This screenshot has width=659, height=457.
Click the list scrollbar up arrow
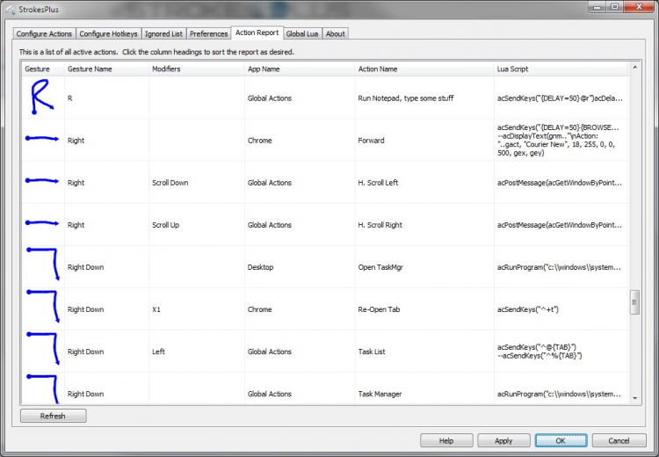click(634, 68)
